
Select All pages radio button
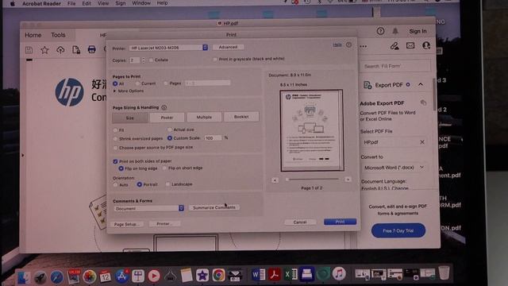115,83
